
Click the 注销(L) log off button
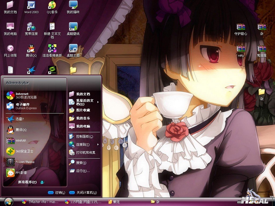(57, 193)
